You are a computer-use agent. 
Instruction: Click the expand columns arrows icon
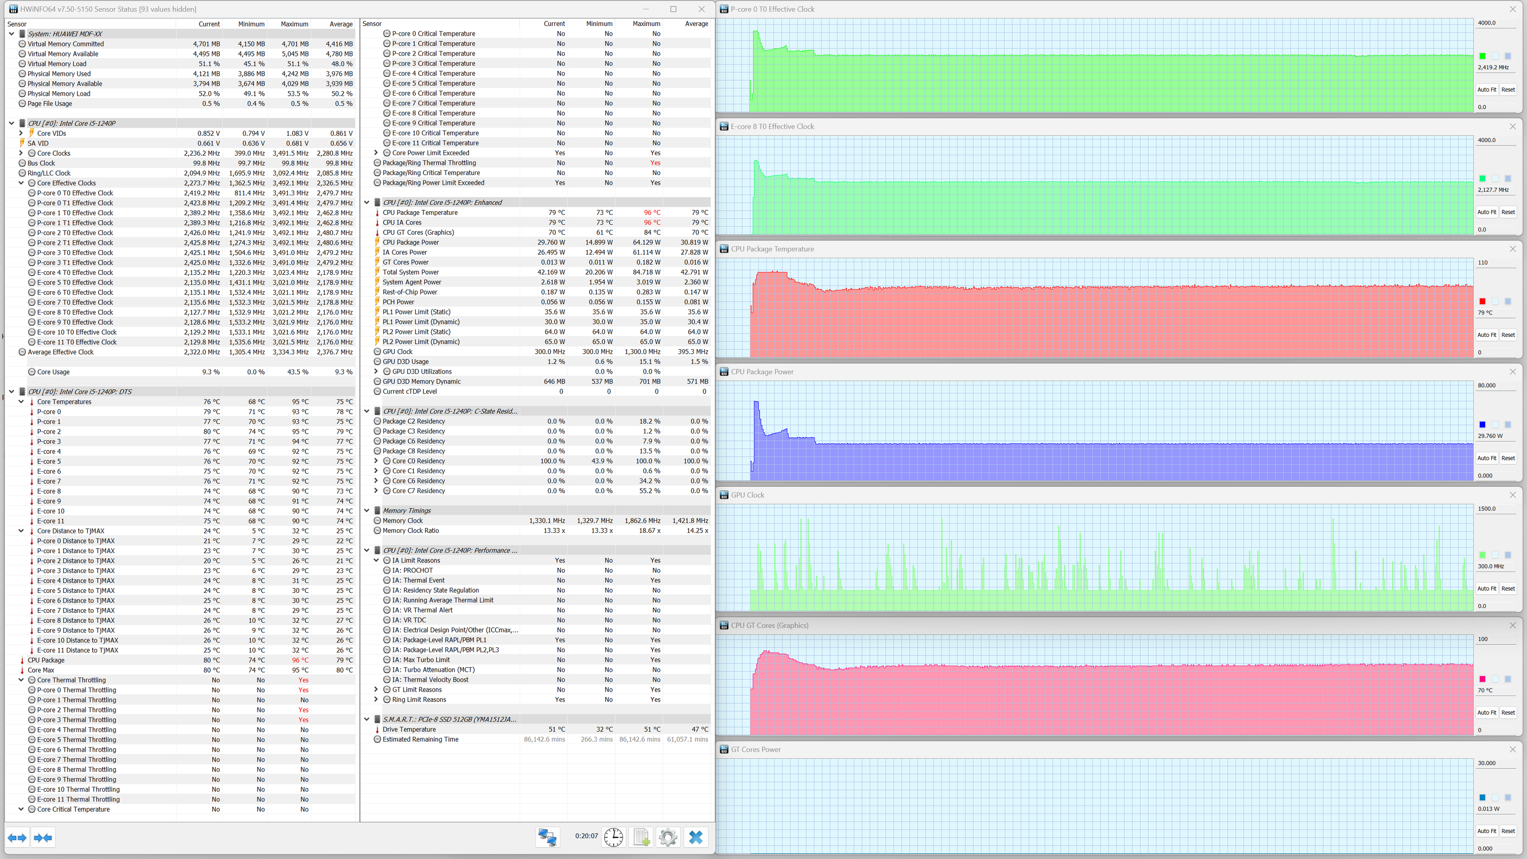pyautogui.click(x=17, y=837)
